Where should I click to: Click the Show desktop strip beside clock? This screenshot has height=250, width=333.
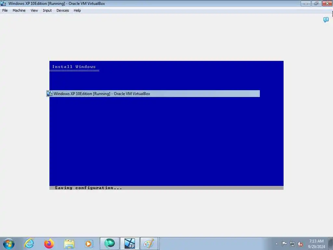(331, 243)
